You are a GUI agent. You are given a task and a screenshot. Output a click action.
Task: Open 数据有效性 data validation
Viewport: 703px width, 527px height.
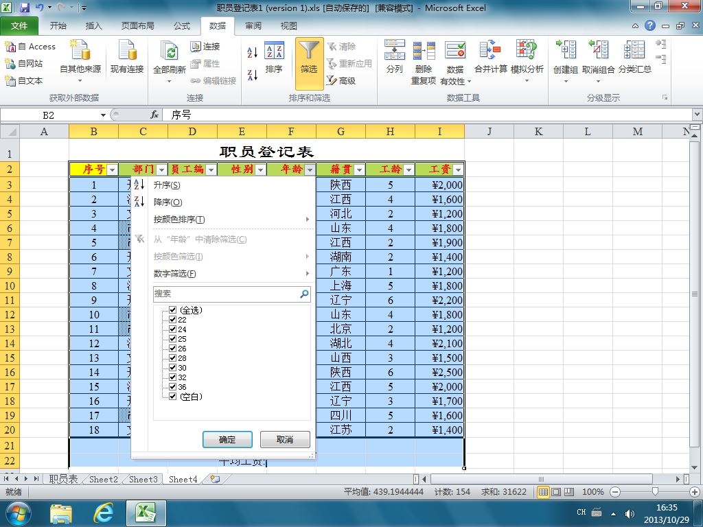pyautogui.click(x=455, y=62)
